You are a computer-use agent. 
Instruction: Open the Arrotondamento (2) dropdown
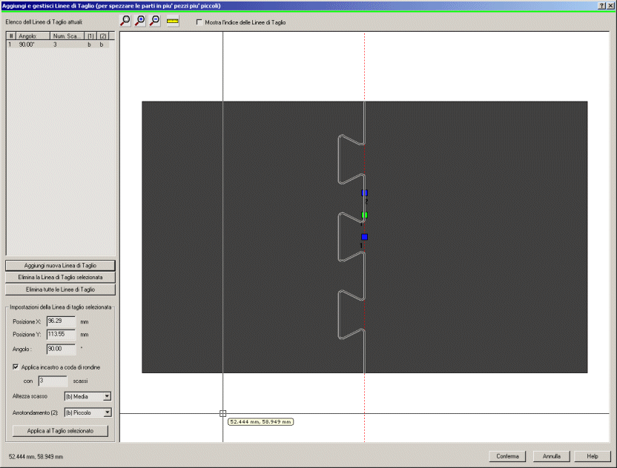point(107,412)
